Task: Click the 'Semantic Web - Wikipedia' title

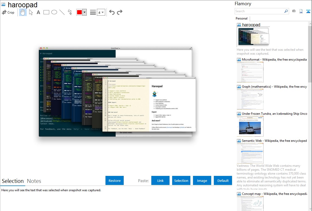Action: 274,141
